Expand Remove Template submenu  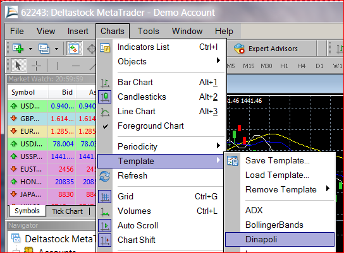click(x=280, y=189)
